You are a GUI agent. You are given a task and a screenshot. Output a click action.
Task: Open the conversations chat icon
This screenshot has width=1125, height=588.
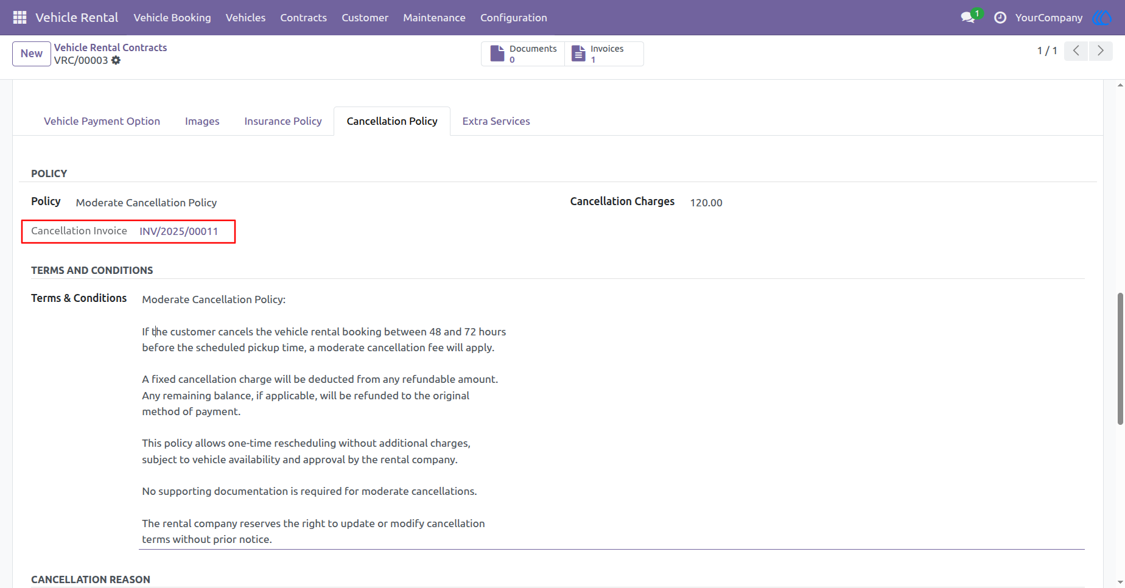tap(968, 18)
